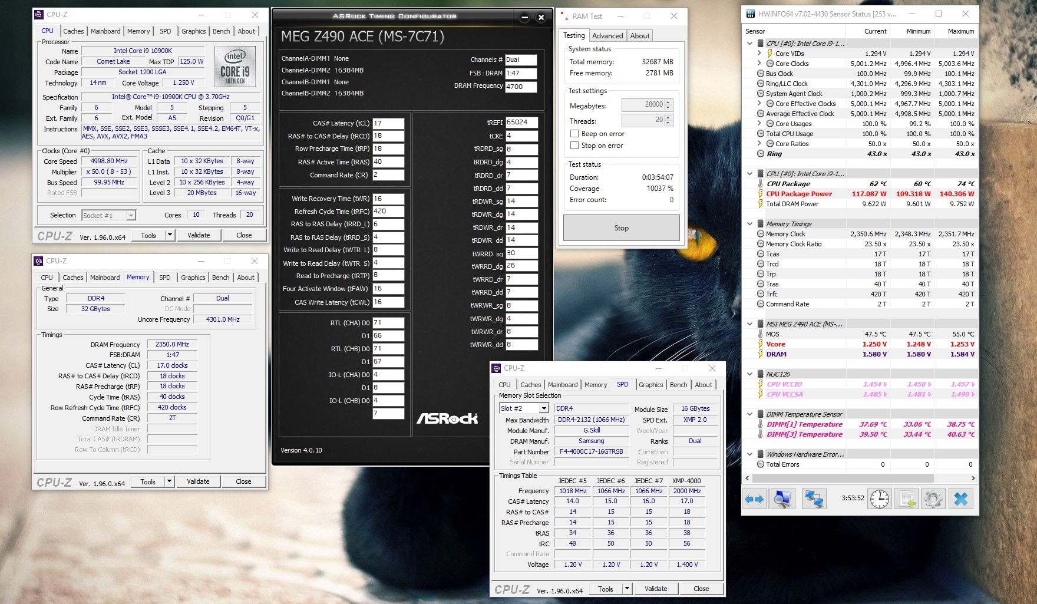Collapse the Memory Timings group in HWiNFO
Image resolution: width=1037 pixels, height=604 pixels.
(749, 224)
